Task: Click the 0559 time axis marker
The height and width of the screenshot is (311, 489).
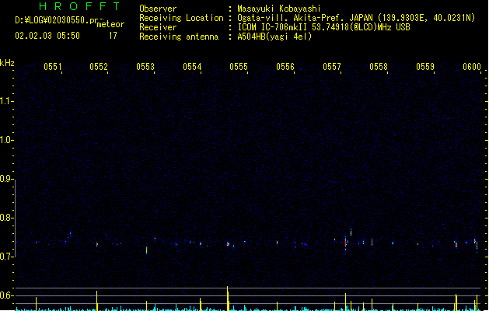Action: (425, 67)
